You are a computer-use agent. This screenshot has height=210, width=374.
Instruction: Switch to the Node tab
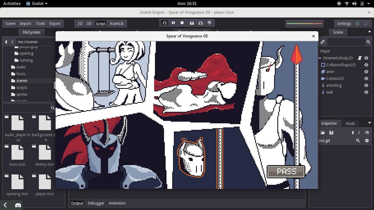(x=350, y=123)
